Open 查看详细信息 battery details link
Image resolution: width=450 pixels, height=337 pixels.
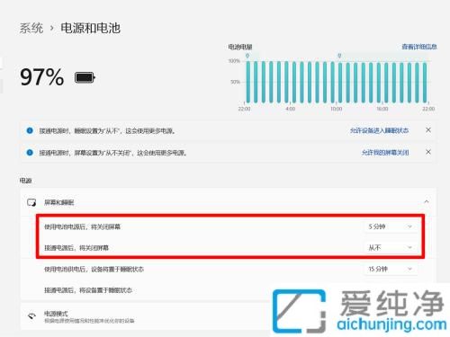pyautogui.click(x=419, y=47)
